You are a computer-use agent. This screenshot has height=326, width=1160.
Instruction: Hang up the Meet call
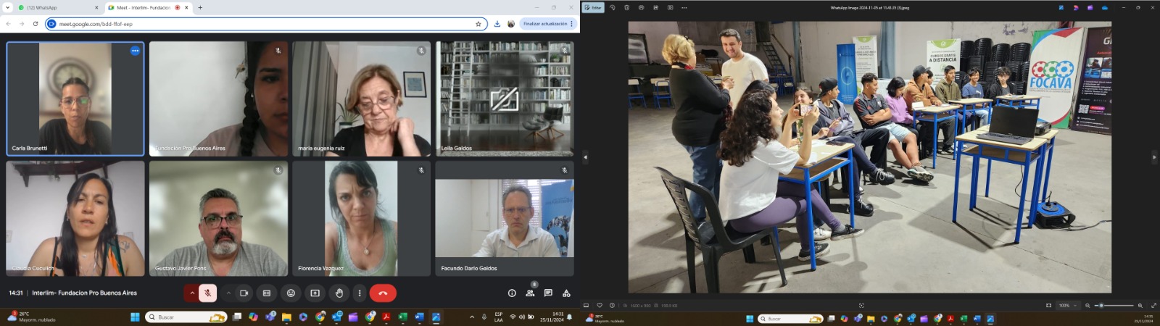pyautogui.click(x=383, y=293)
